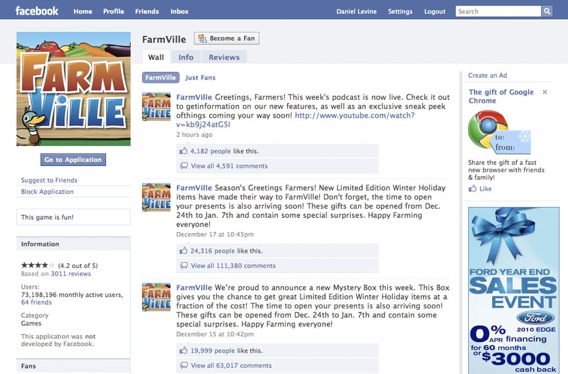View all 111,380 comments
568x374 pixels.
pos(233,266)
